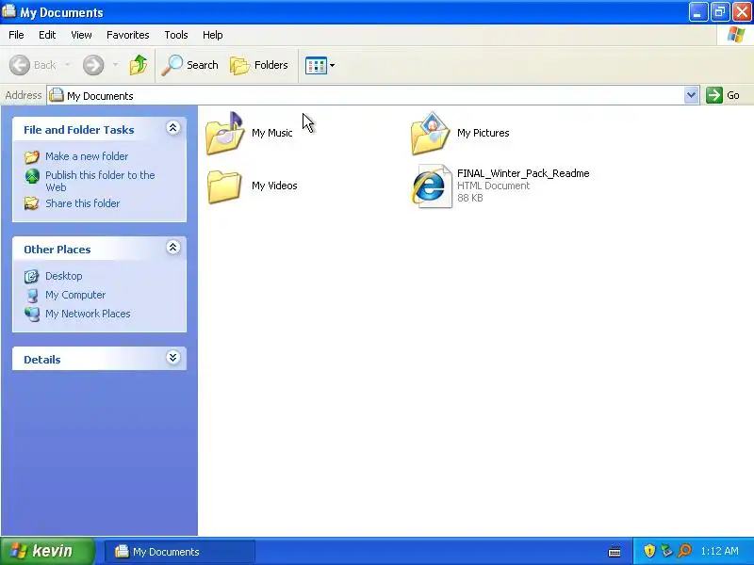Toggle the Folders pane button
Image resolution: width=754 pixels, height=565 pixels.
[x=259, y=65]
